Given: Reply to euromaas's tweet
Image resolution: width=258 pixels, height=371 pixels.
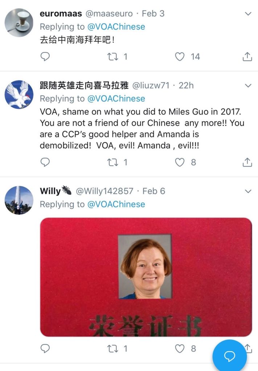Looking at the screenshot, I should pos(45,57).
